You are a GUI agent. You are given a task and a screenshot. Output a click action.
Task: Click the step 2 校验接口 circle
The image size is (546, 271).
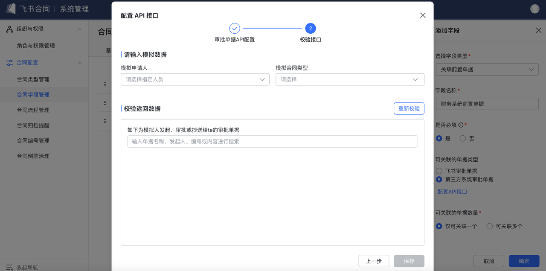point(310,29)
